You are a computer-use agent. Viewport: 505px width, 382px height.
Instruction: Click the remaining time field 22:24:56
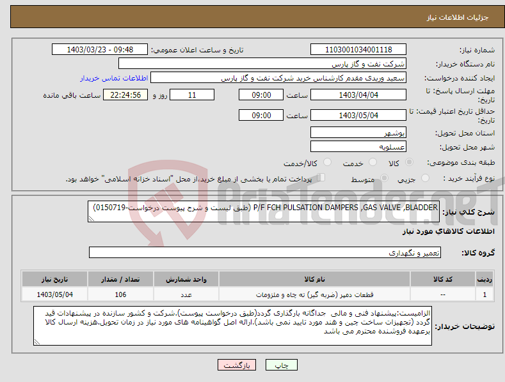125,95
